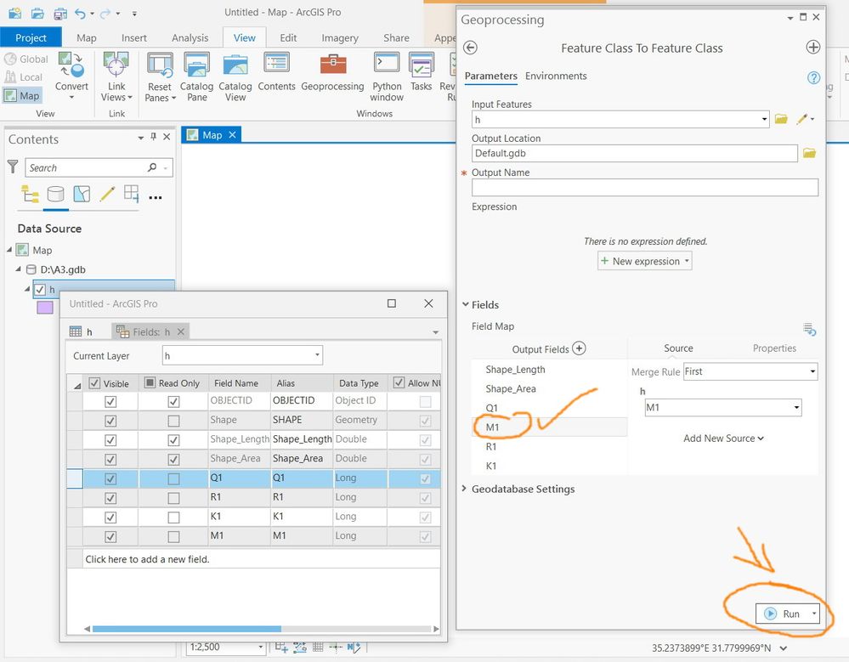Click the Undo arrow icon

click(x=80, y=13)
